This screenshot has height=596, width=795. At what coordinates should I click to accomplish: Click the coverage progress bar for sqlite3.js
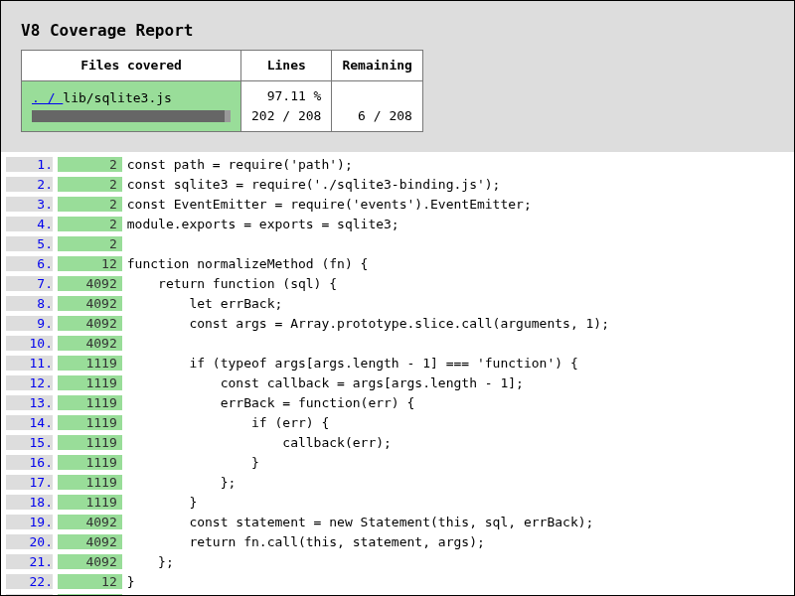131,116
